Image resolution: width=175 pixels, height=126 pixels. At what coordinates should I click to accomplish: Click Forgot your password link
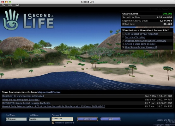point(164,125)
